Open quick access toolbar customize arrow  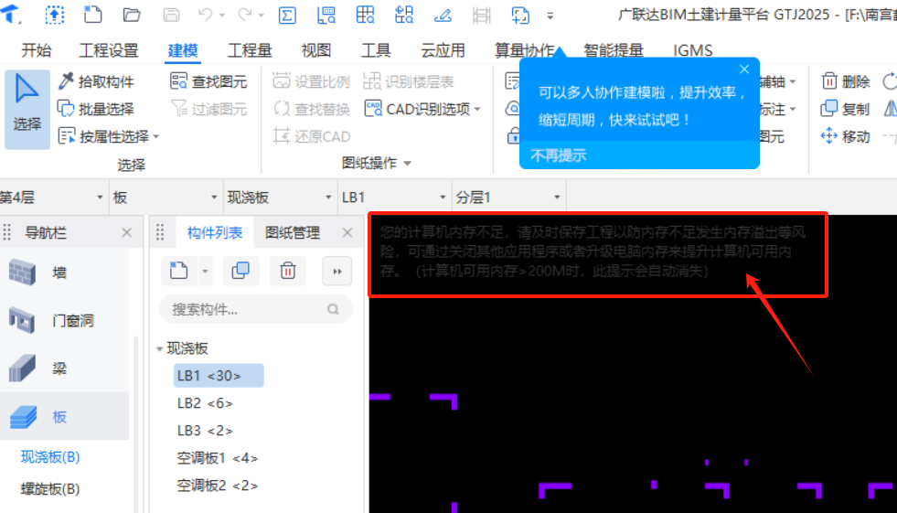(550, 16)
